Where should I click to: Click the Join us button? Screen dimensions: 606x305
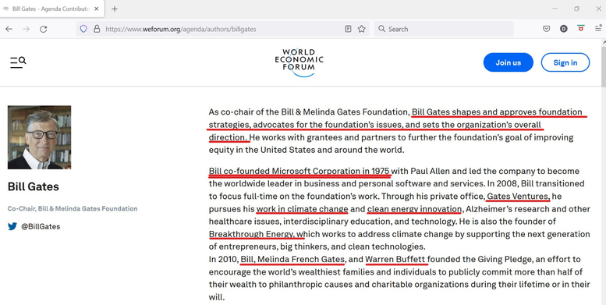(x=509, y=62)
